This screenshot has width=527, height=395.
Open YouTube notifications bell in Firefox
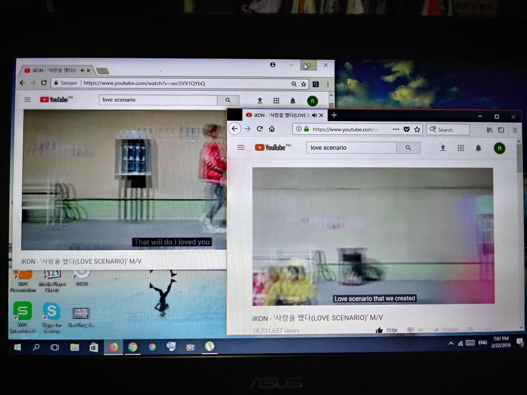478,148
